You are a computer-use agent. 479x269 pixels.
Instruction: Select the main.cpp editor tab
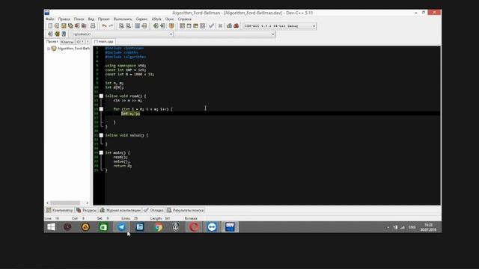(104, 42)
